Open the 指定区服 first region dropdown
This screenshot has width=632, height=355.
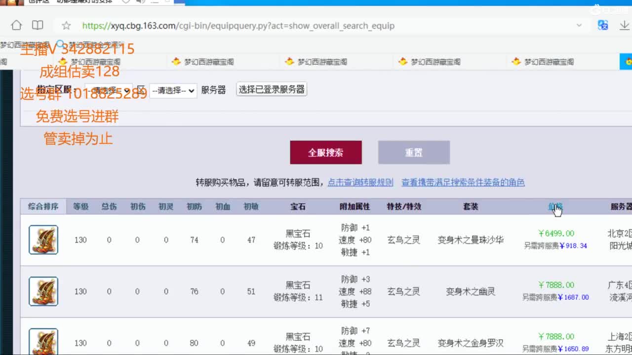(x=109, y=90)
